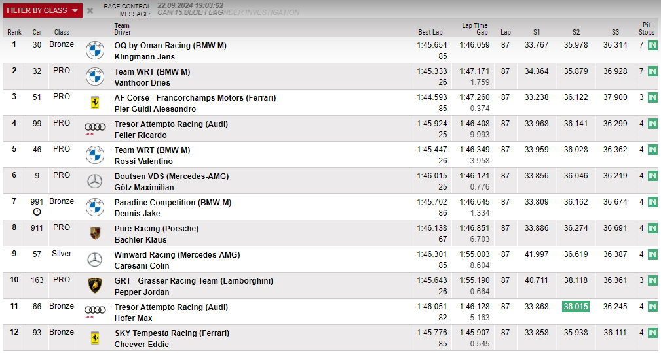
Task: Click Mercedes logo for Winward Racing
Action: 95,260
